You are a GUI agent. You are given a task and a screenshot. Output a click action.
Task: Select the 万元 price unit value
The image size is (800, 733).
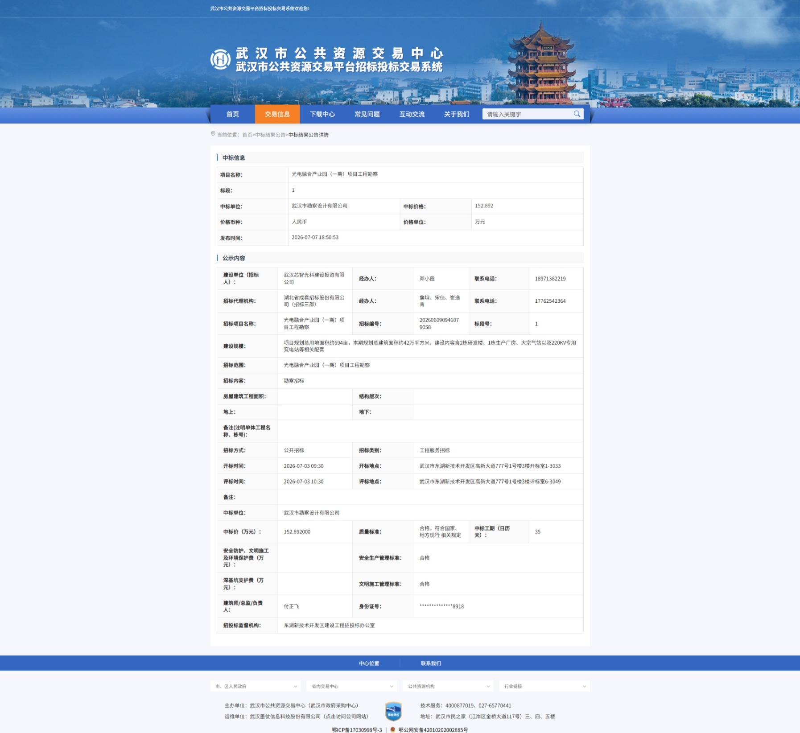pyautogui.click(x=480, y=222)
